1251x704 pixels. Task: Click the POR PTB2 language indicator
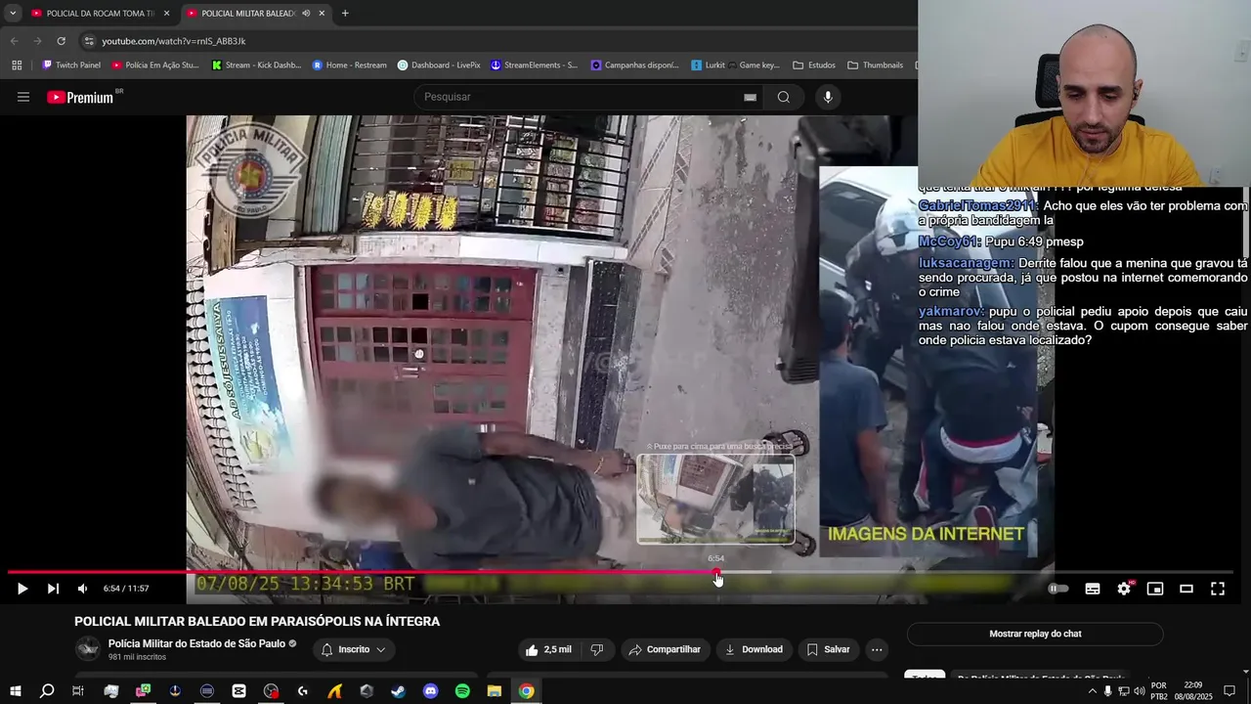[1159, 691]
